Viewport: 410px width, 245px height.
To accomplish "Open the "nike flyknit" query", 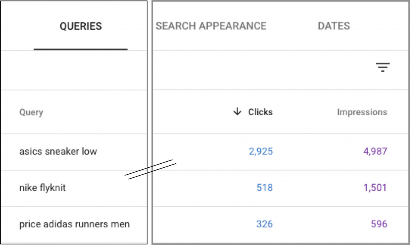I will coord(42,187).
